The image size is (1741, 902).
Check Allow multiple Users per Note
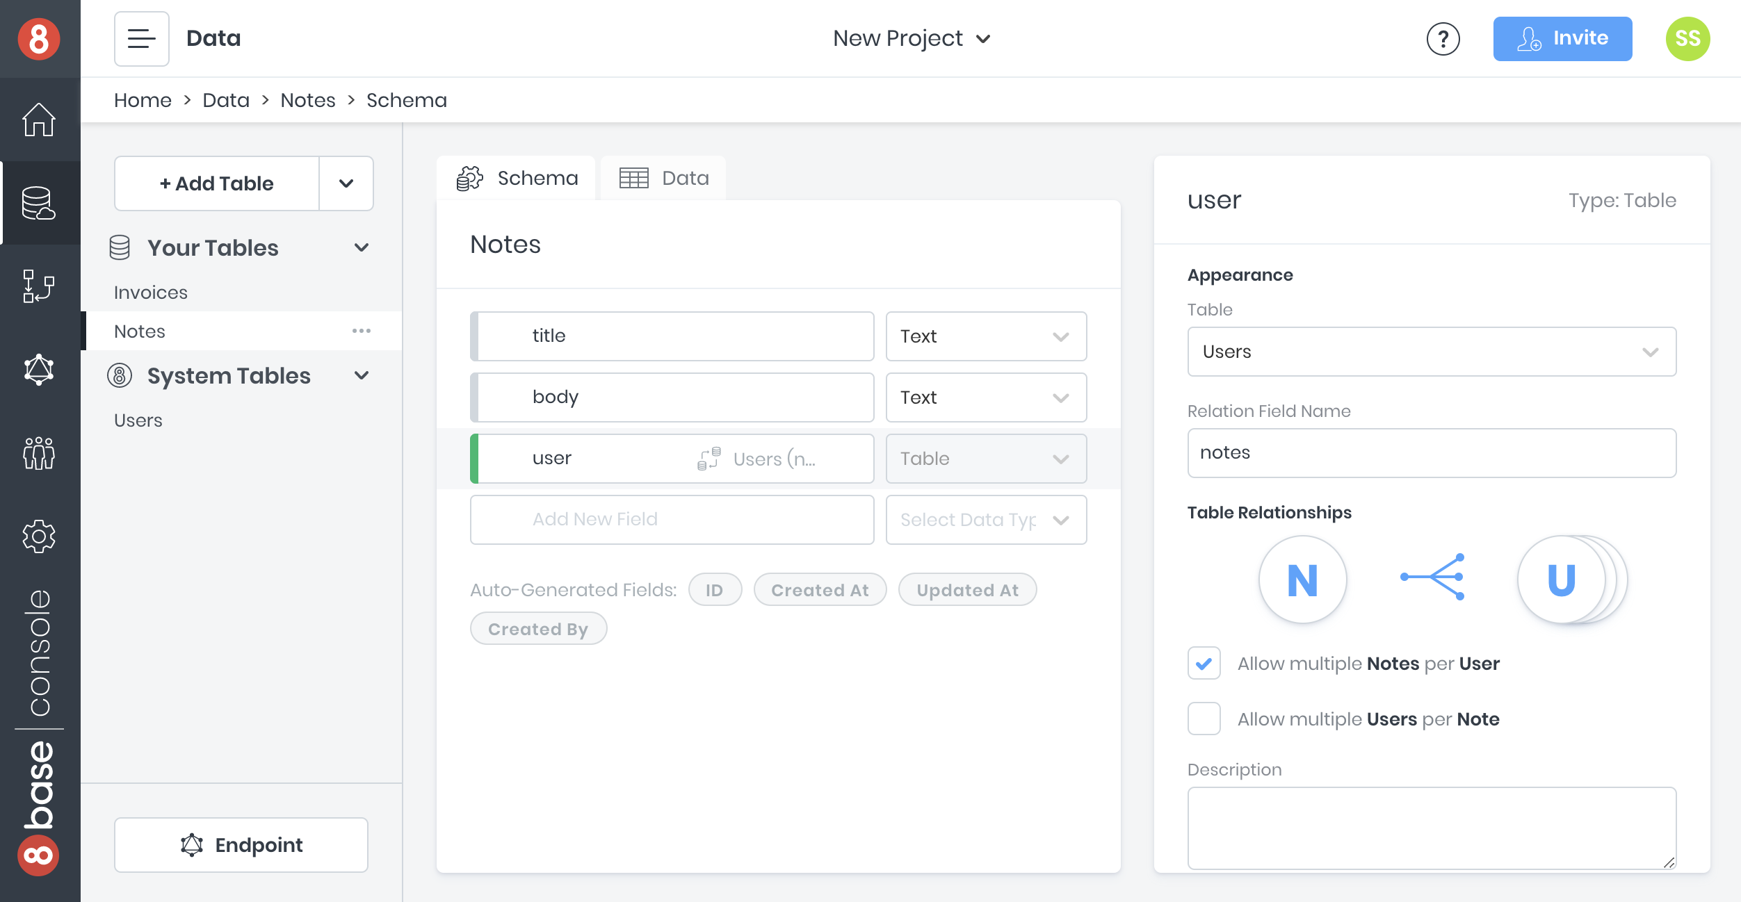point(1204,719)
